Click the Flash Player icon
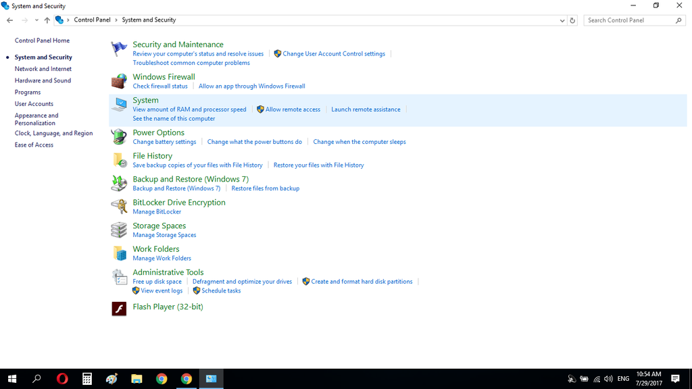The image size is (692, 389). coord(119,309)
